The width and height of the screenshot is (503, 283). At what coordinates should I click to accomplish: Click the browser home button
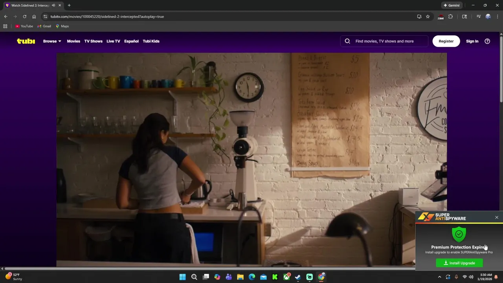tap(34, 17)
